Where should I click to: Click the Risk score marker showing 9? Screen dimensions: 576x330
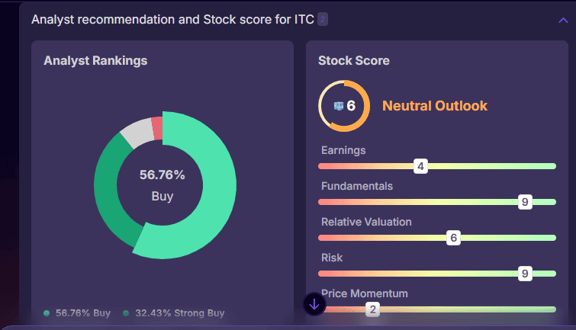tap(524, 274)
